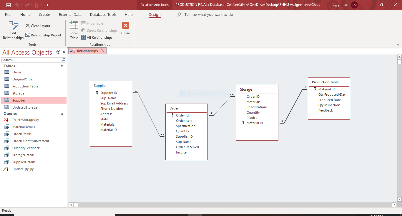Image resolution: width=402 pixels, height=216 pixels.
Task: Open the File menu
Action: pyautogui.click(x=8, y=14)
